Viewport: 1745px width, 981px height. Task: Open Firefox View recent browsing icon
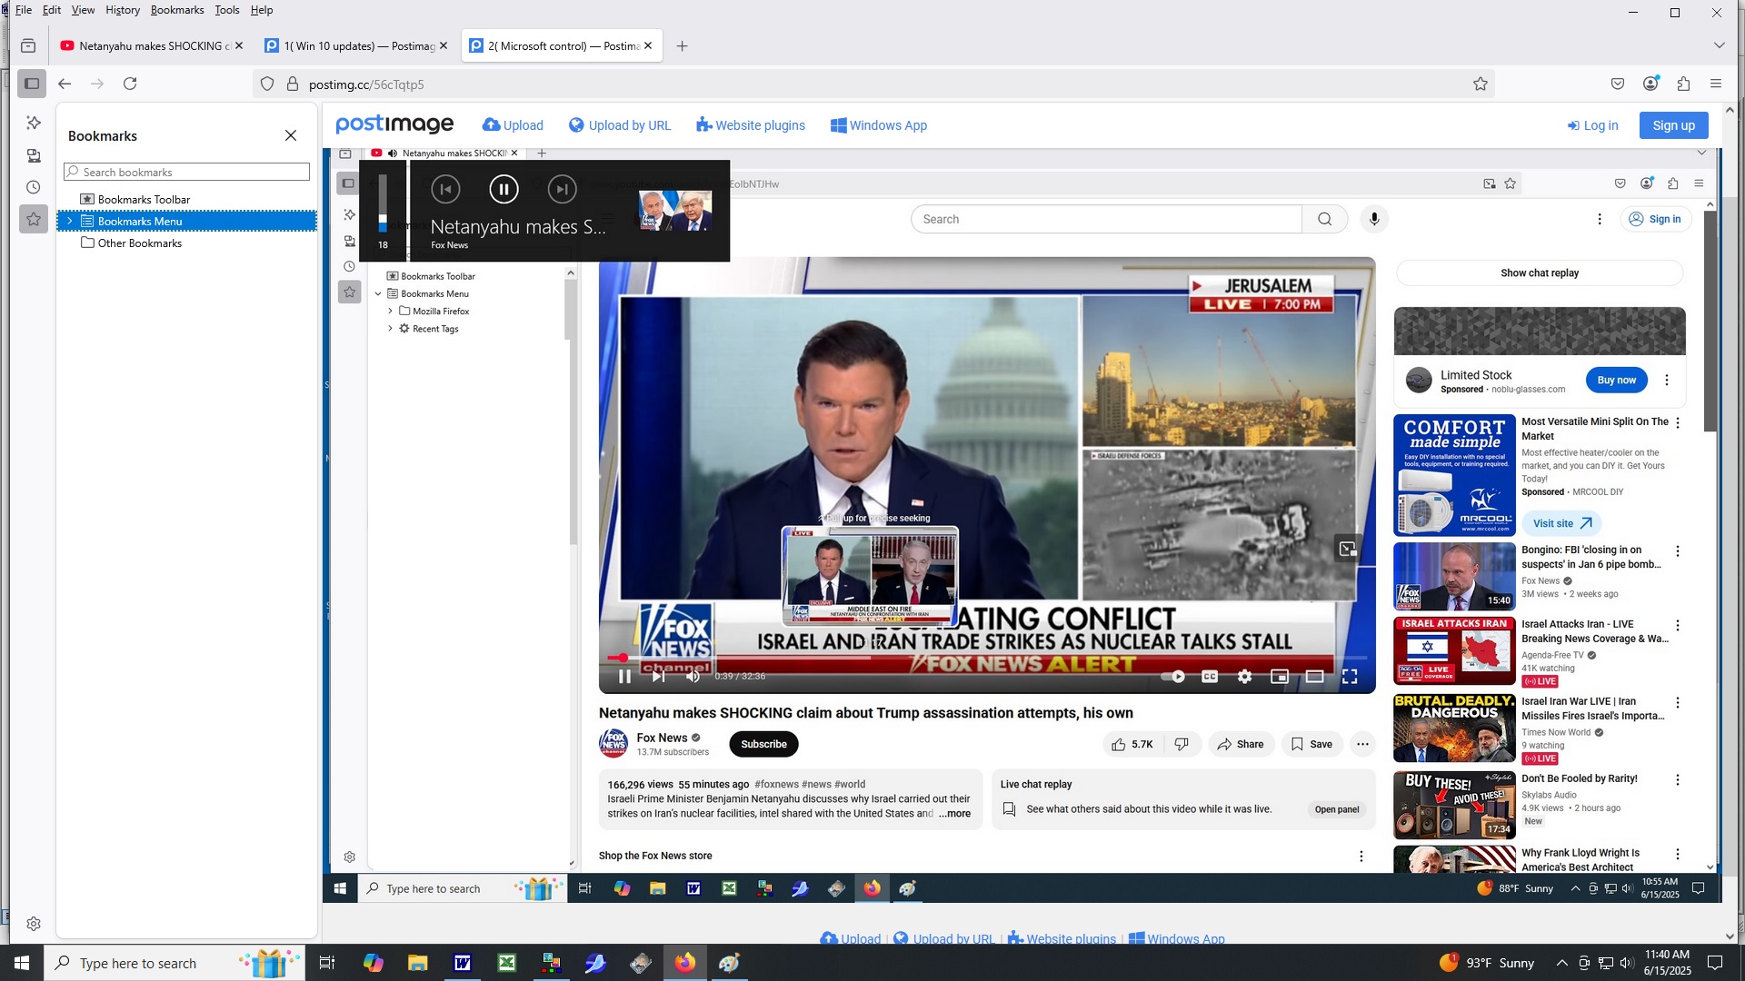pos(28,45)
